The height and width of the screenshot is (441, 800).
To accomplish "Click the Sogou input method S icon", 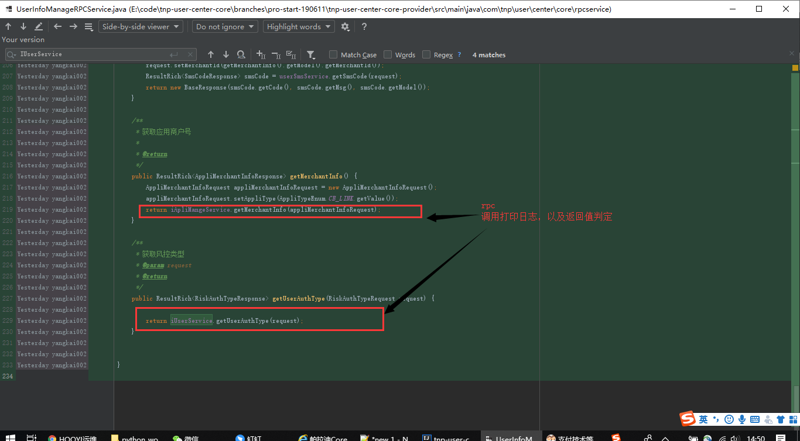I will (687, 419).
